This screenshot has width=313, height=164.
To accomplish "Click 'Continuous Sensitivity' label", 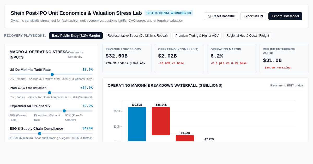I will (76, 54).
